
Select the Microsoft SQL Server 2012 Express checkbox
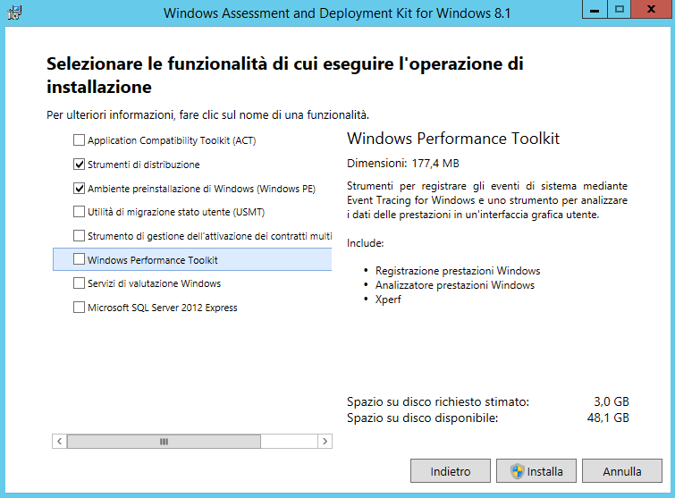(x=80, y=308)
